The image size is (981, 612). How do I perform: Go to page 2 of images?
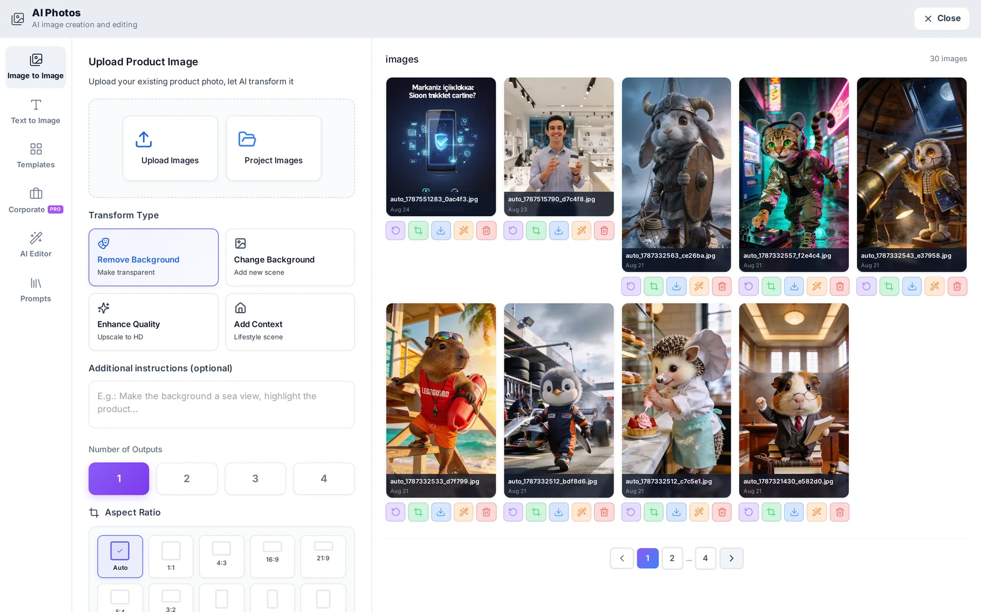point(672,558)
